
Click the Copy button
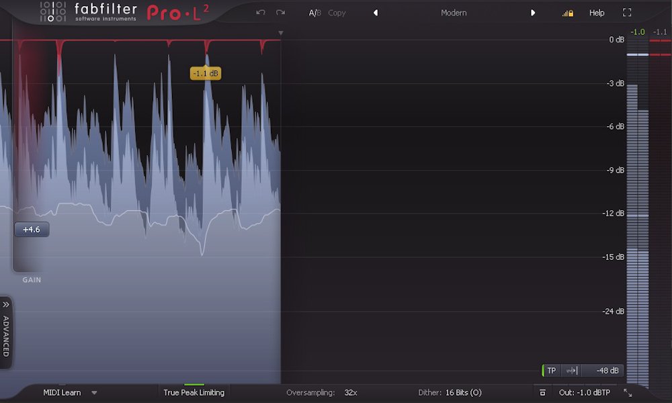337,13
